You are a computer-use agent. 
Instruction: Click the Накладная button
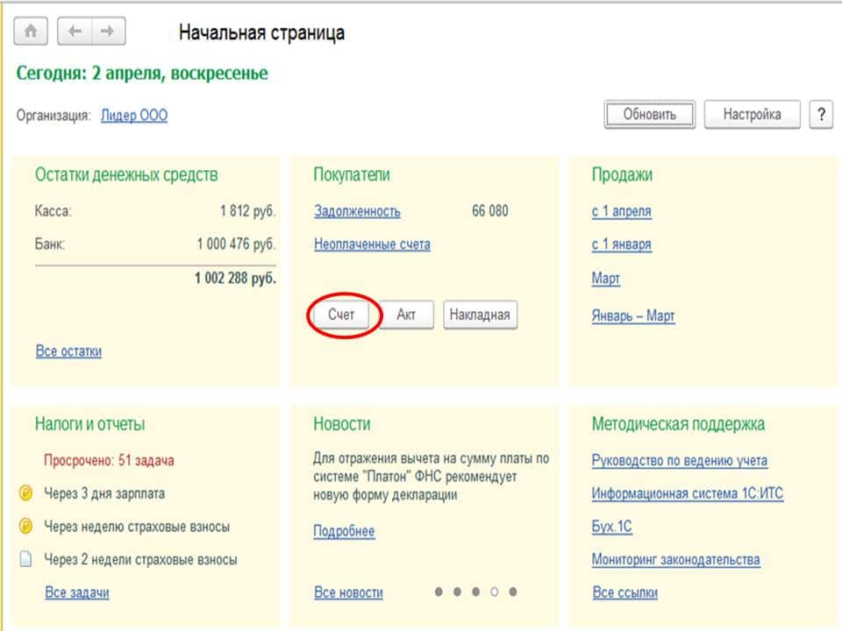(480, 315)
